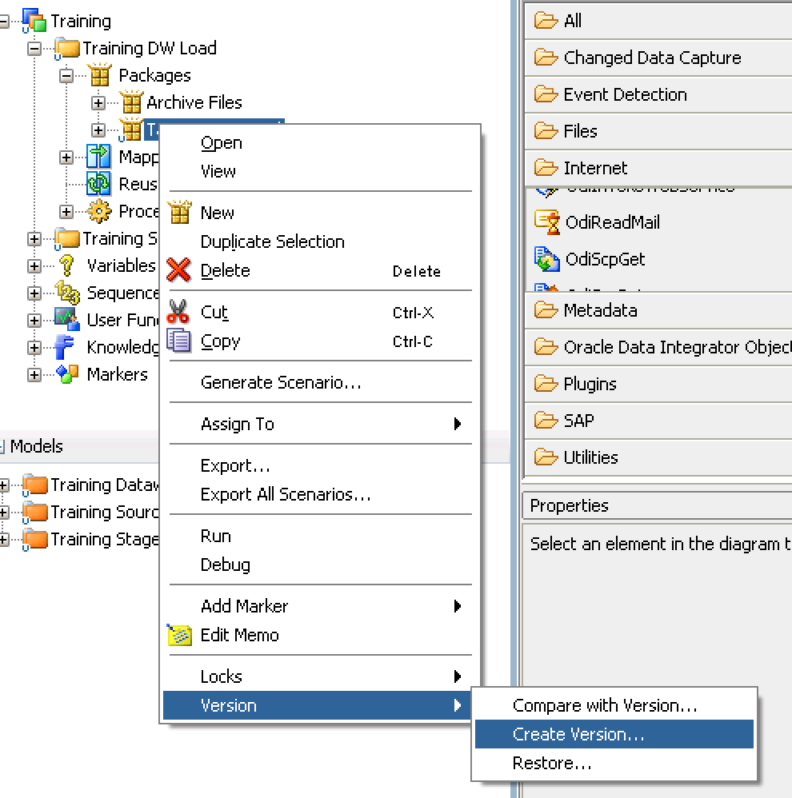Open the Internet toolbox category
The image size is (792, 798).
click(658, 167)
